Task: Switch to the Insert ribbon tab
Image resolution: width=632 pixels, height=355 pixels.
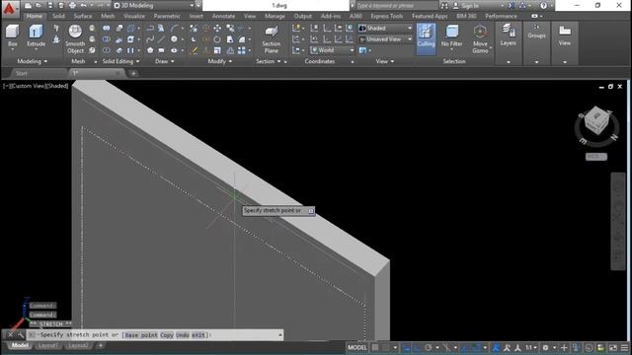Action: pyautogui.click(x=197, y=16)
